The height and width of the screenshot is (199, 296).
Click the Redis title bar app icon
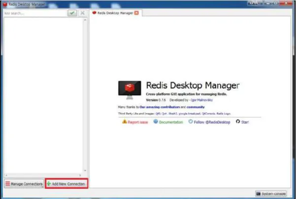(5, 4)
